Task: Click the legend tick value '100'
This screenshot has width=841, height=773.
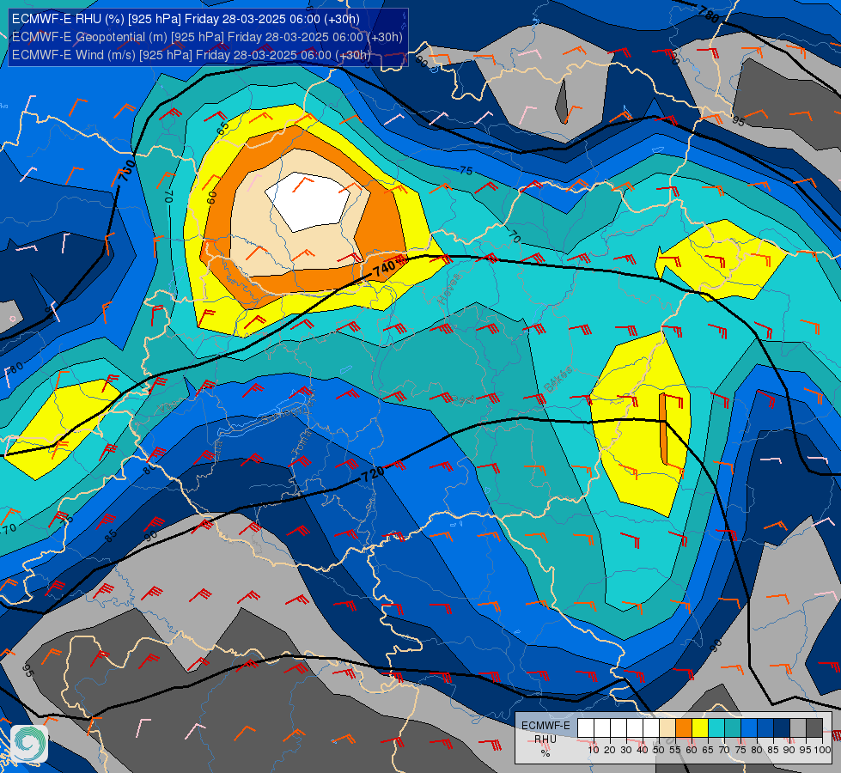Action: click(823, 750)
